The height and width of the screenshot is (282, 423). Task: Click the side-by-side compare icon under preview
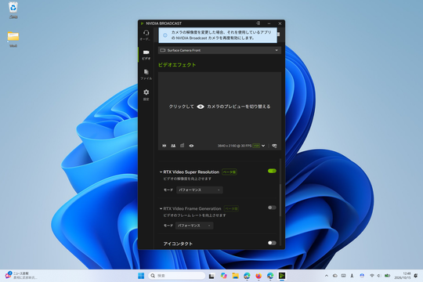click(173, 146)
